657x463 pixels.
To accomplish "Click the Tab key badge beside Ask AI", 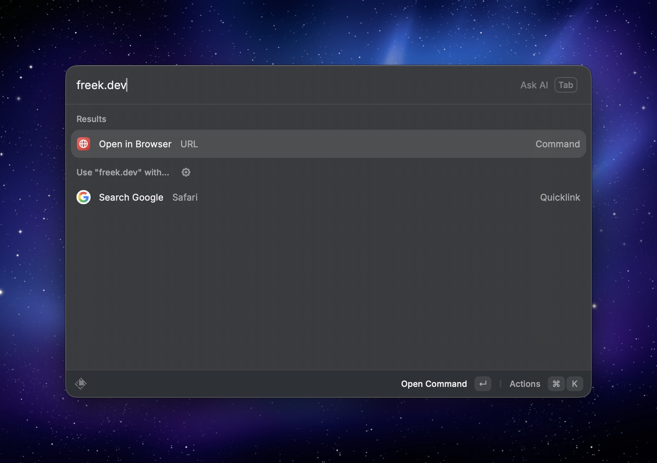I will pyautogui.click(x=565, y=85).
